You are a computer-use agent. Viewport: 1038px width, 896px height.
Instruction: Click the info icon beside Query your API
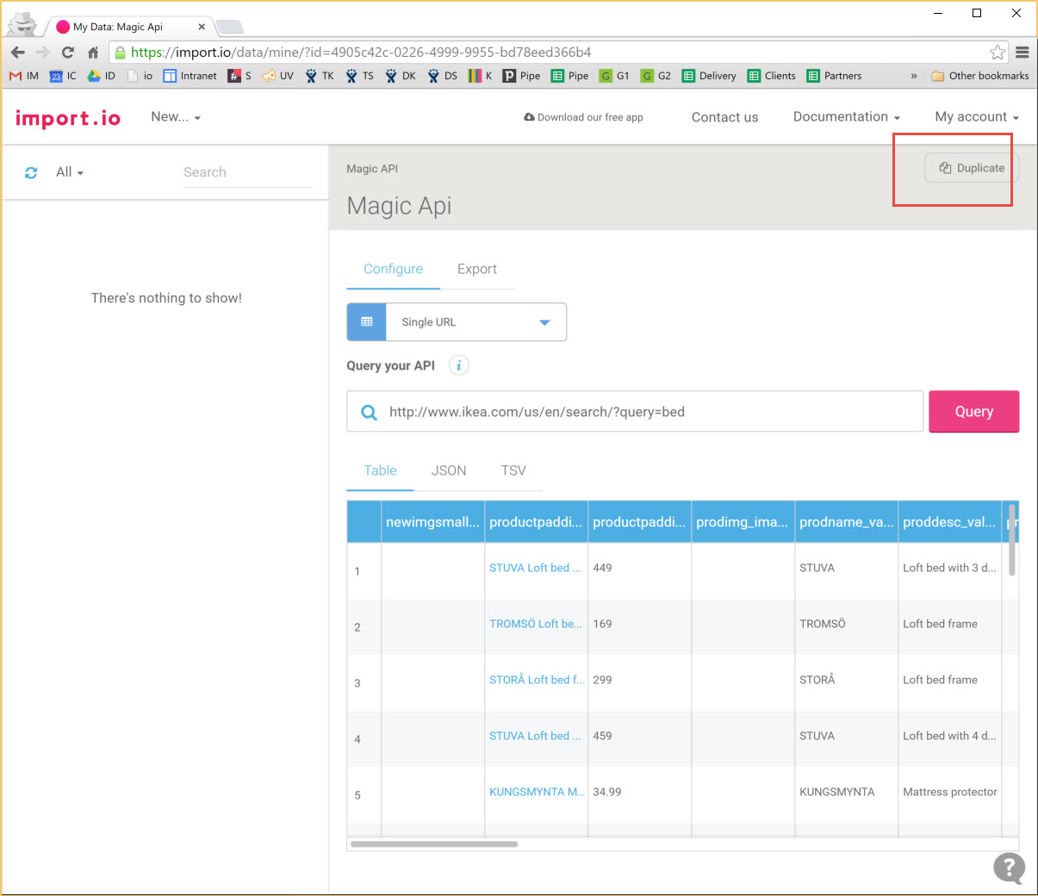click(x=459, y=365)
